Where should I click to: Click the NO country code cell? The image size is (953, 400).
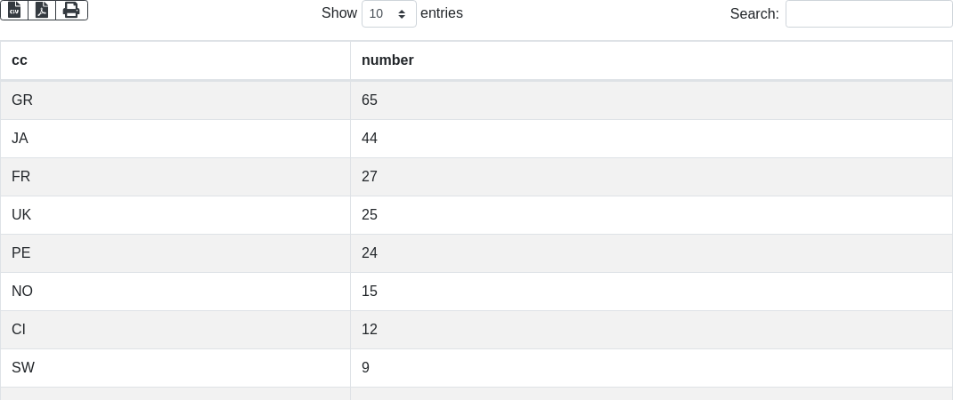tap(175, 292)
